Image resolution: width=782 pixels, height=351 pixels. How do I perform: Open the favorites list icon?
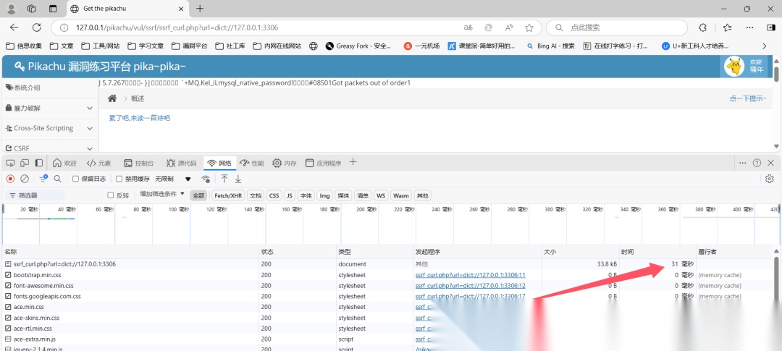(x=728, y=28)
